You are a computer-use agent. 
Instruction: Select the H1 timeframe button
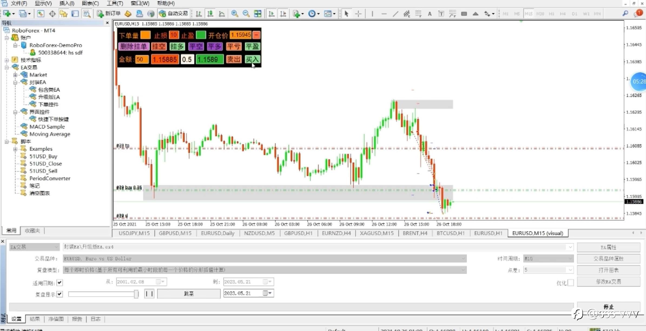pos(552,13)
